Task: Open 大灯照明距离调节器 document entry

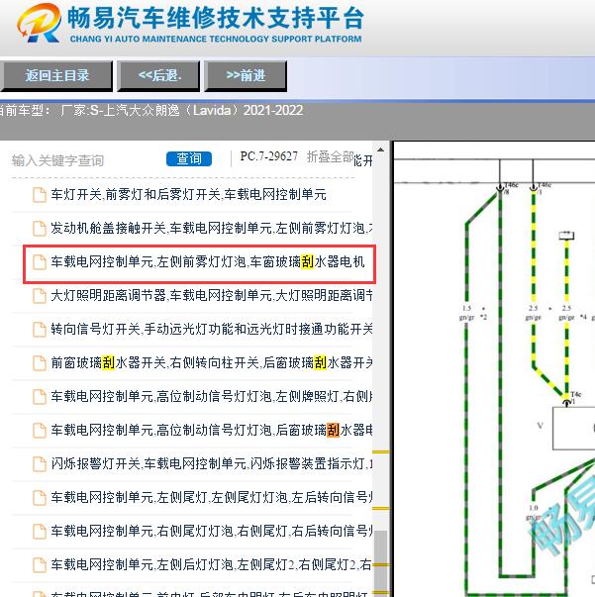Action: [211, 295]
